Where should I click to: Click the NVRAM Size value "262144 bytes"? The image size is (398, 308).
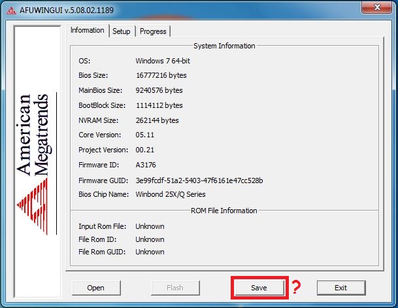157,120
